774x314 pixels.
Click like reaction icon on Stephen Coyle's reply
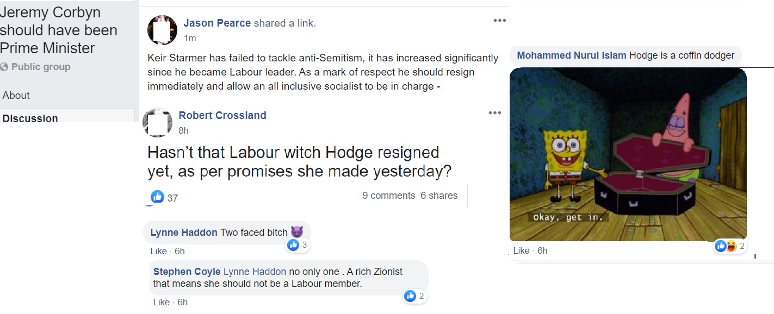411,296
